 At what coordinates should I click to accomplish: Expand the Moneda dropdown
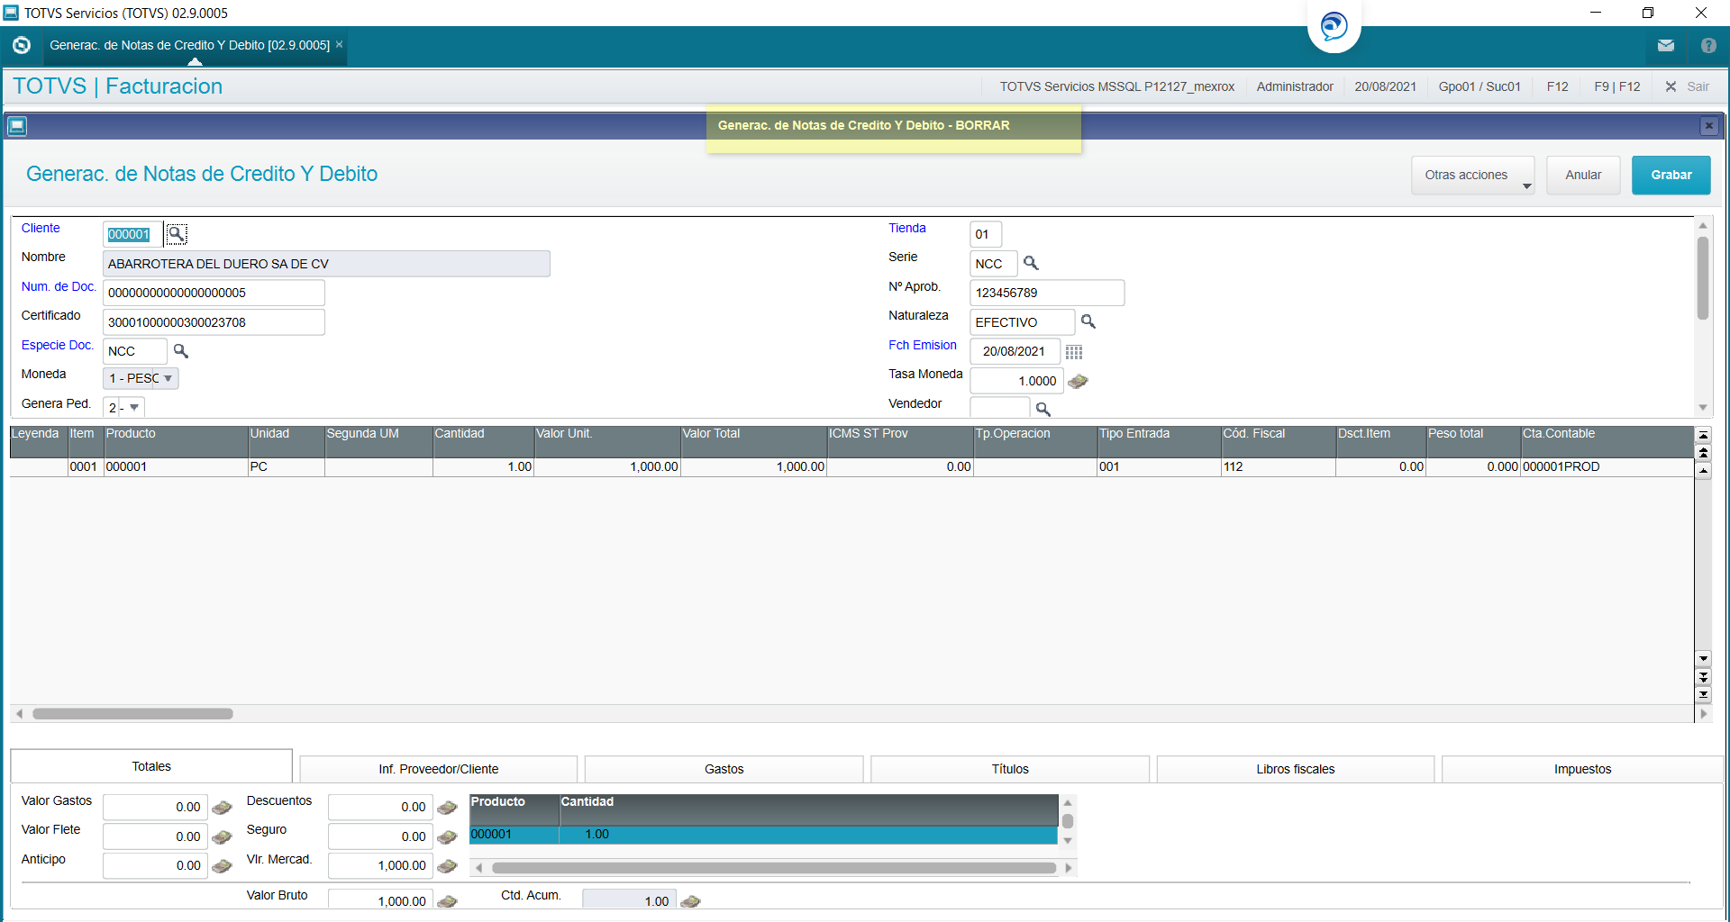click(168, 378)
